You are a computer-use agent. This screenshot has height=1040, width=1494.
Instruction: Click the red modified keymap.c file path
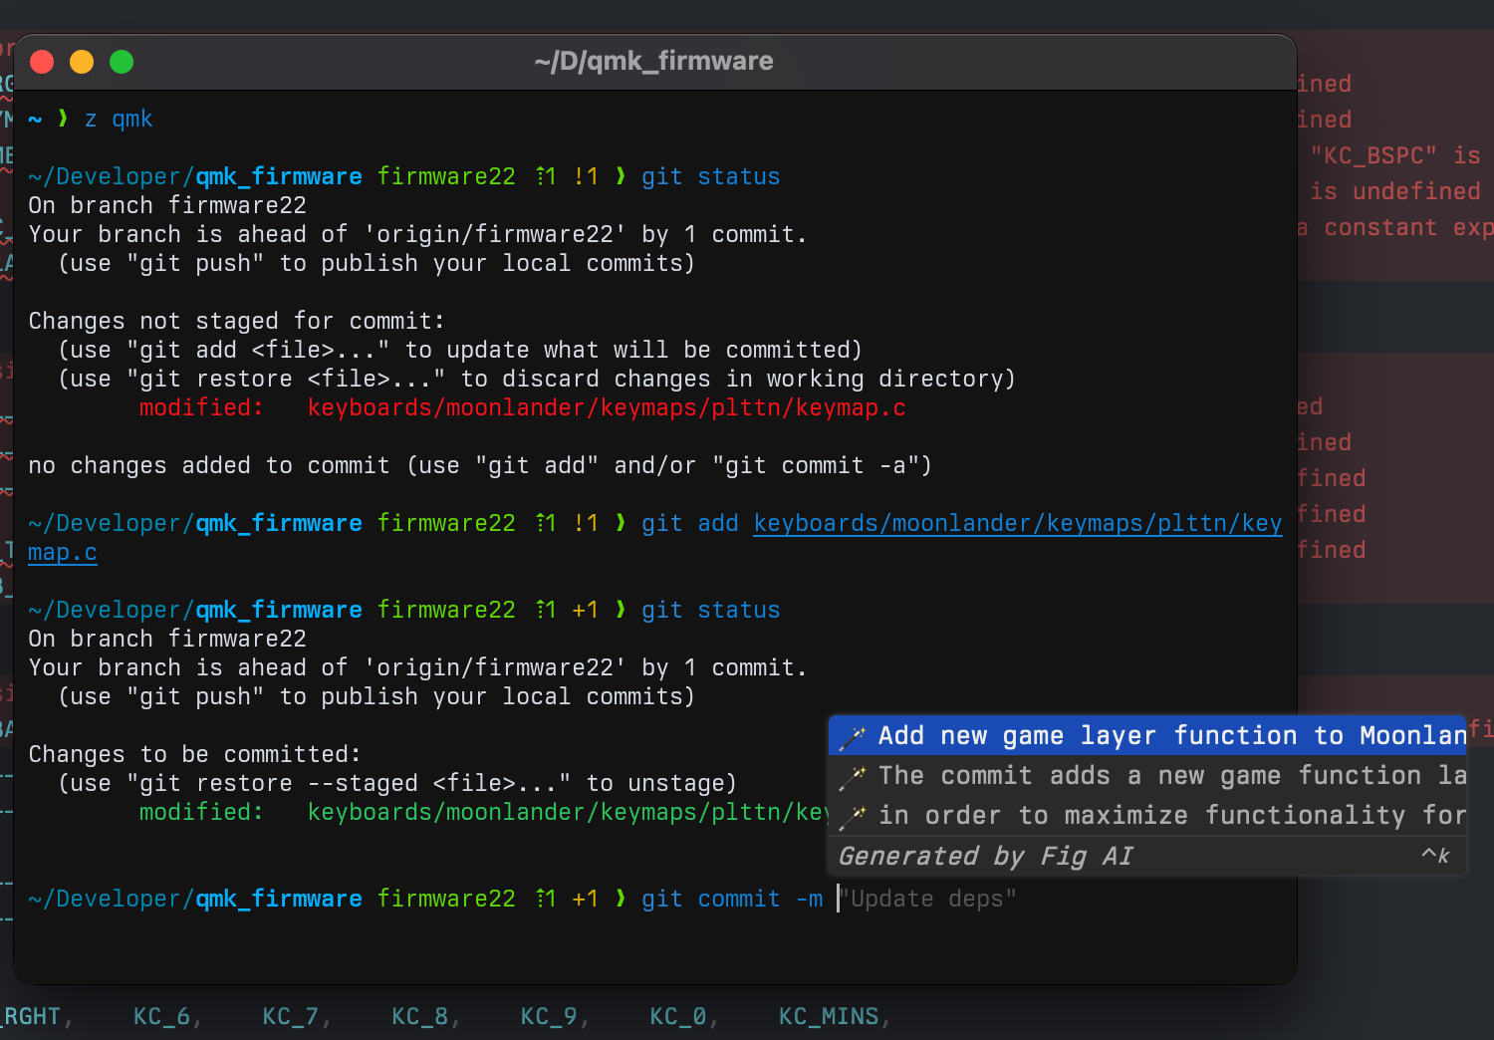[x=606, y=408]
